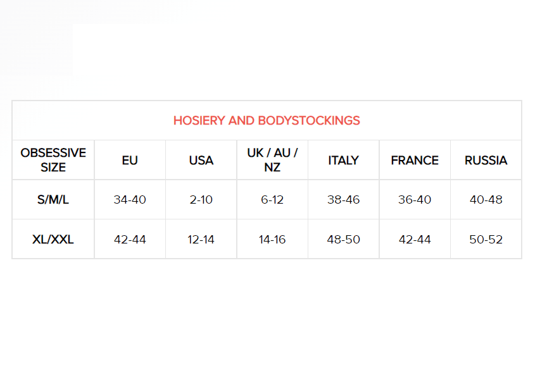
Task: Select the UK size 14-16 cell
Action: (272, 240)
